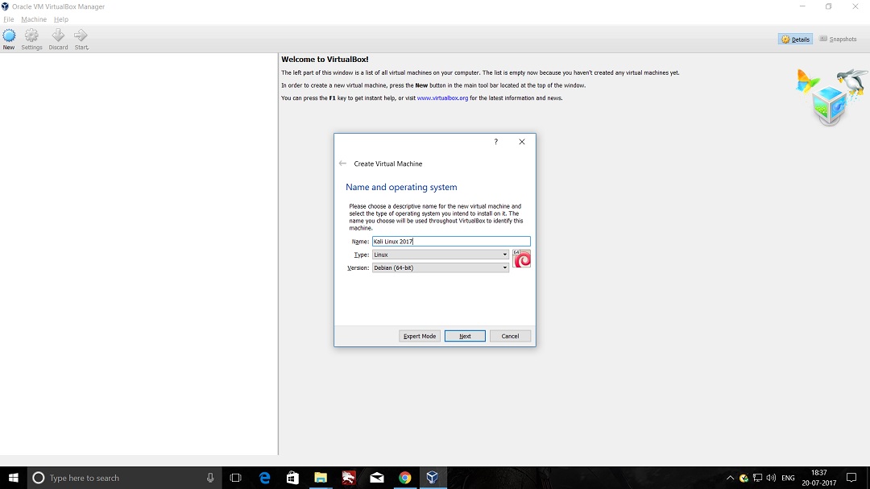This screenshot has height=489, width=870.
Task: Switch to the Details view
Action: click(795, 39)
